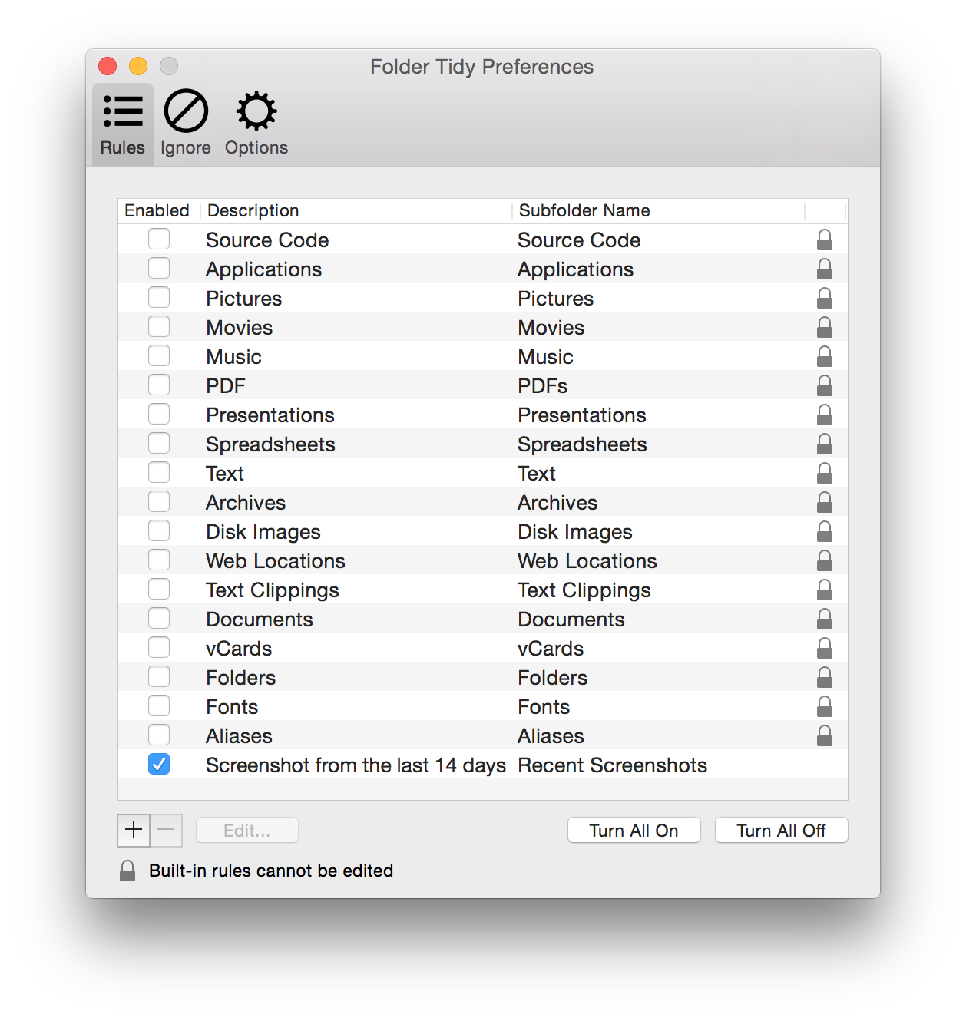Add a new rule with plus button
This screenshot has height=1021, width=966.
point(134,830)
